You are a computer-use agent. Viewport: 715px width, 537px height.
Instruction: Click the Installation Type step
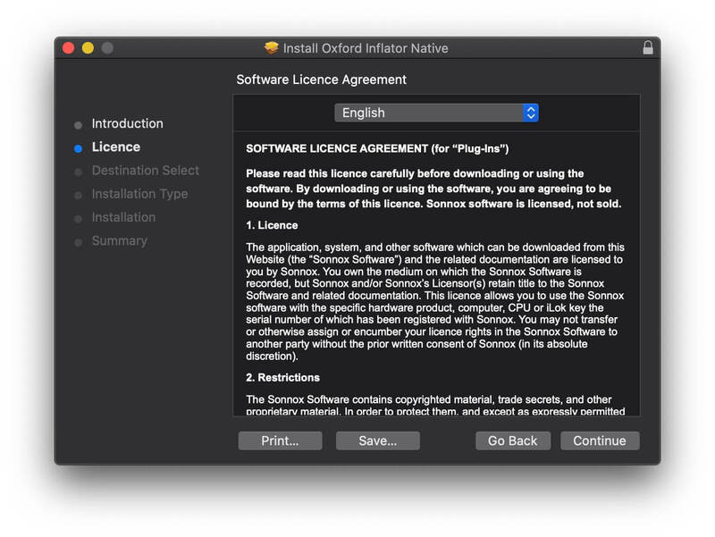tap(139, 194)
